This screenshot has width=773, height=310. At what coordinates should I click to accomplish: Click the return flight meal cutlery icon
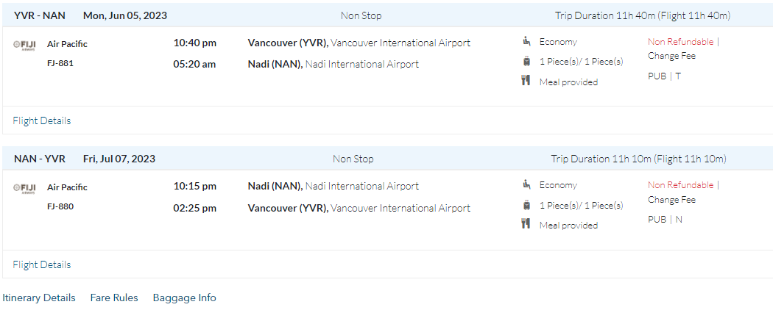pyautogui.click(x=526, y=225)
